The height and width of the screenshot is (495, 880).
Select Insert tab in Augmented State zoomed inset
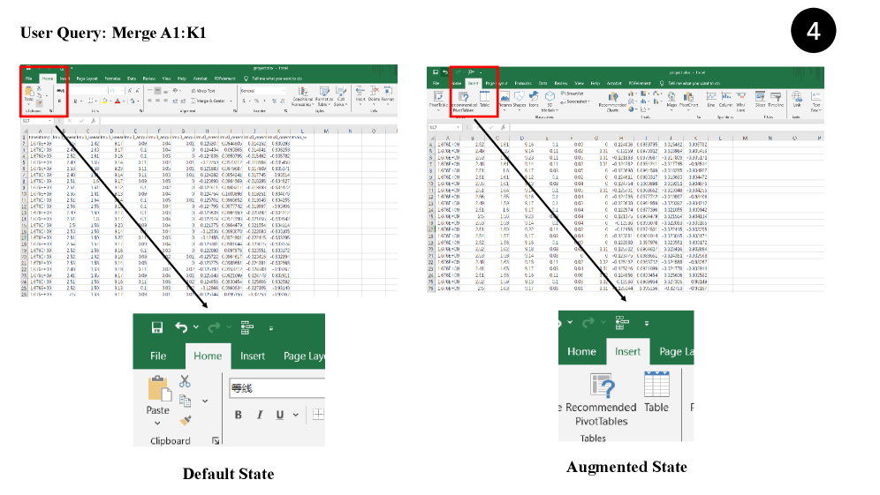(x=627, y=351)
